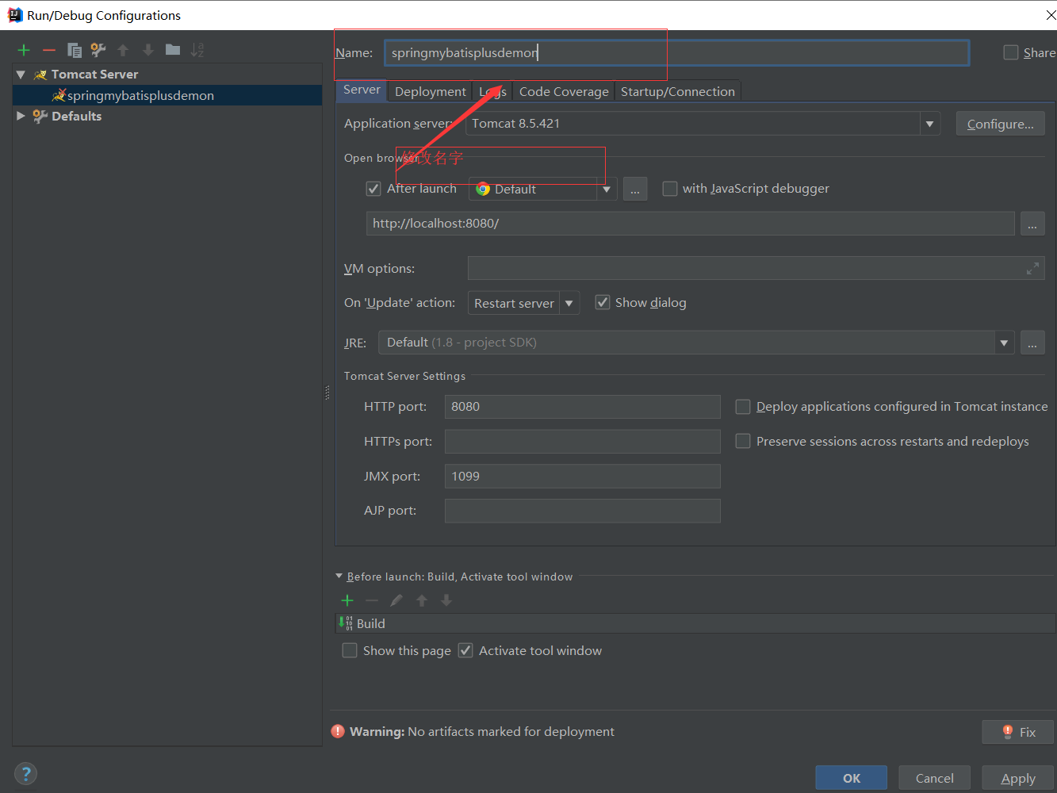Move before launch task down

446,600
